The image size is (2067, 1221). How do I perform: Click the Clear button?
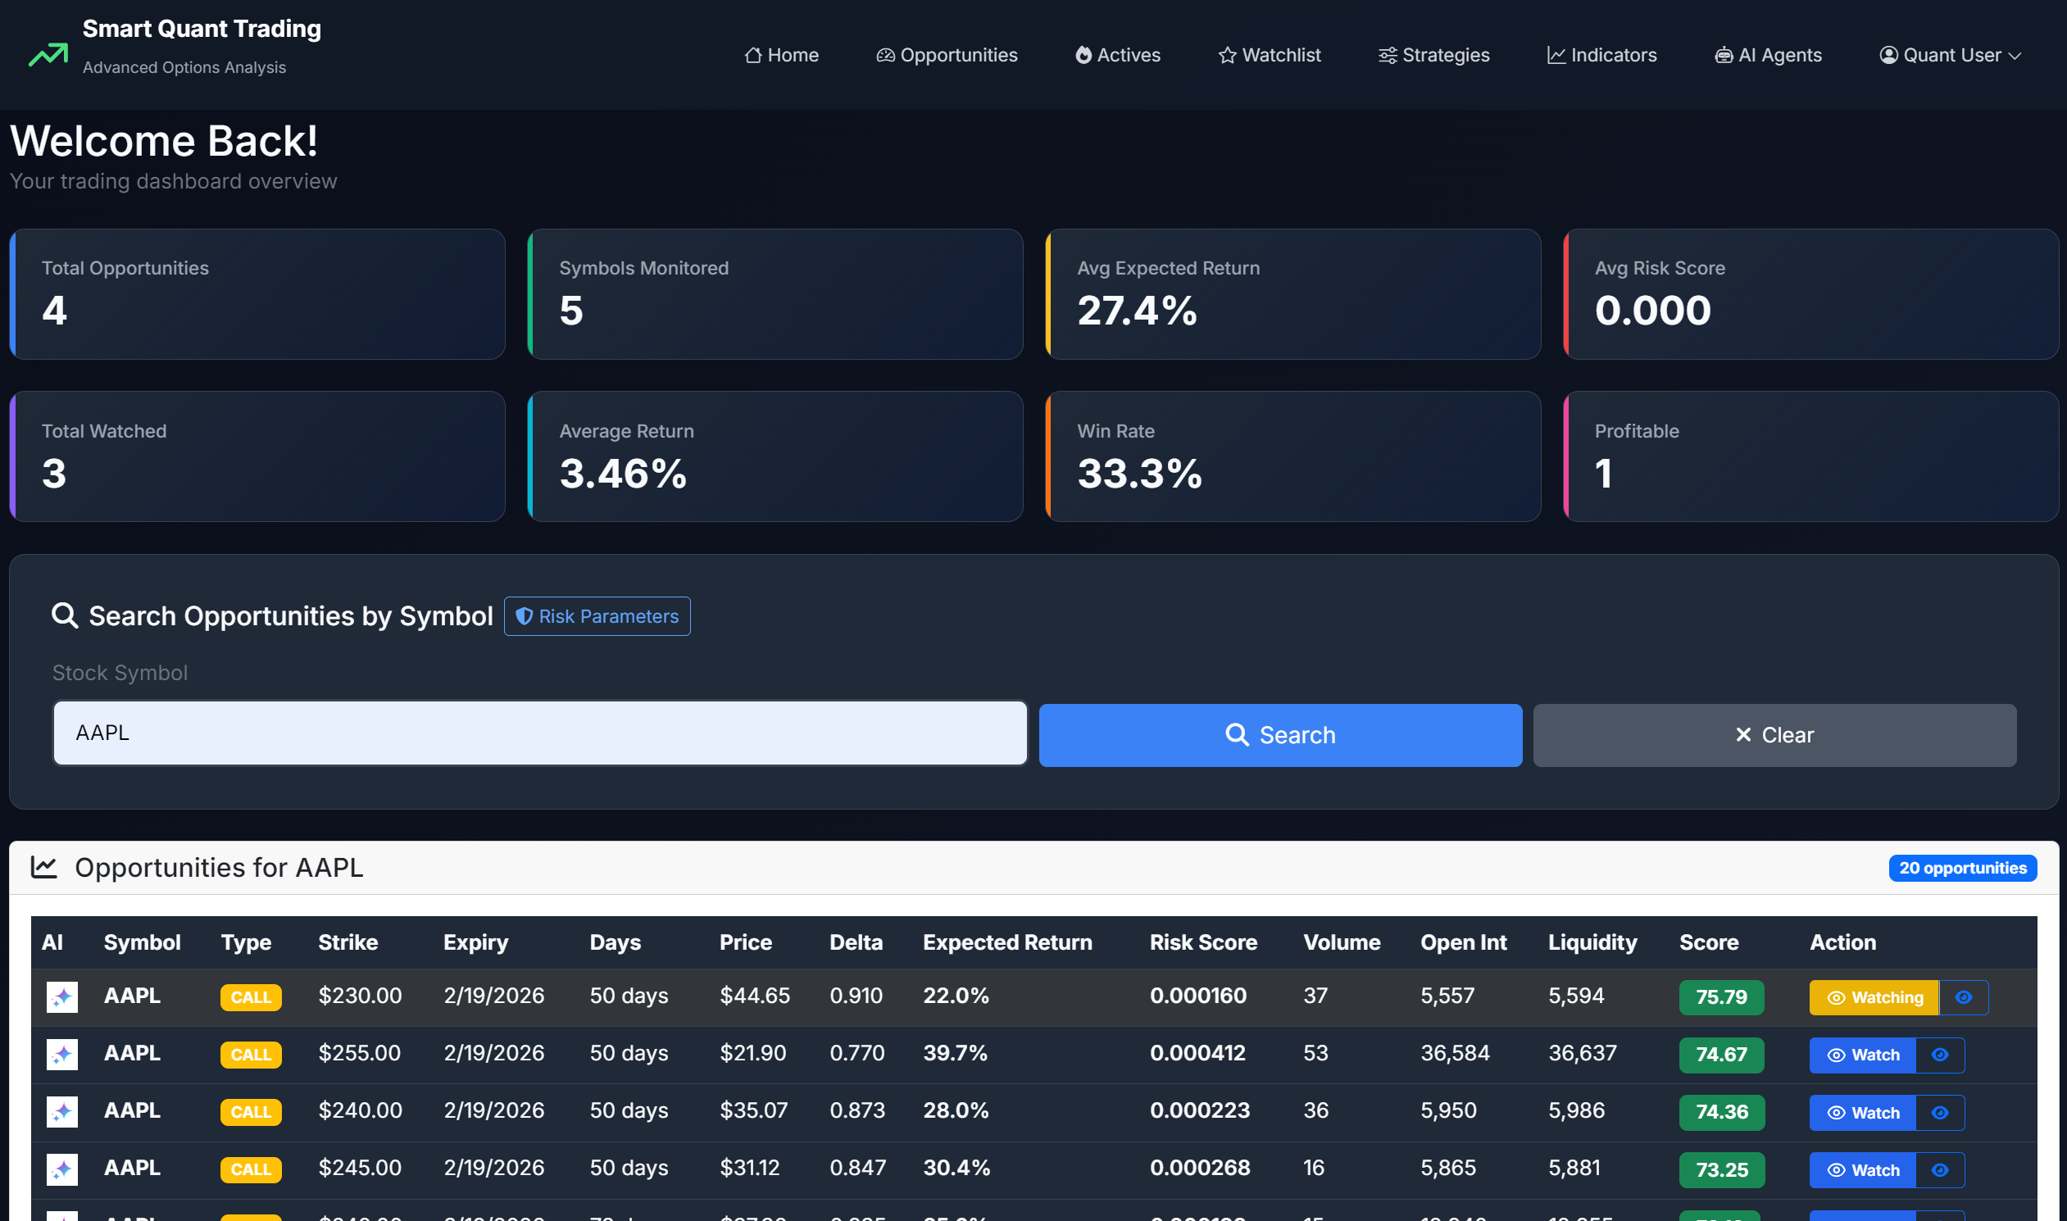click(x=1774, y=735)
